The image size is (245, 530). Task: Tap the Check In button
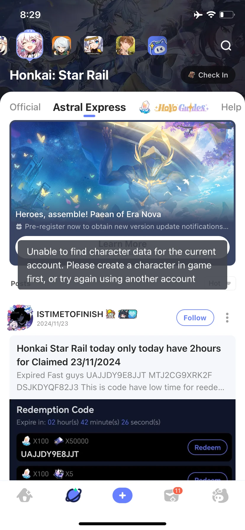tap(208, 75)
